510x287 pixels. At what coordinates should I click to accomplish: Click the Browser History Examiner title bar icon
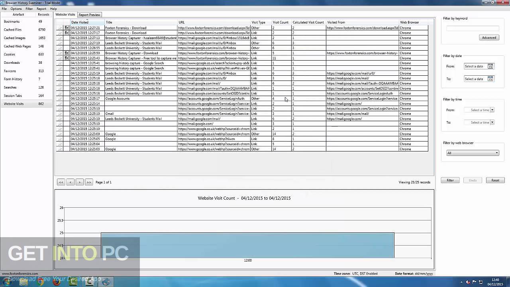[2, 2]
